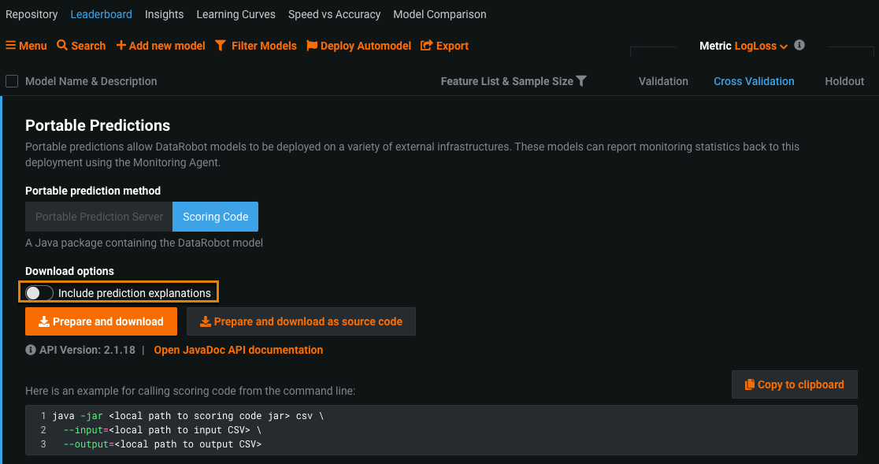879x464 pixels.
Task: Open the hamburger Menu icon
Action: (x=11, y=46)
